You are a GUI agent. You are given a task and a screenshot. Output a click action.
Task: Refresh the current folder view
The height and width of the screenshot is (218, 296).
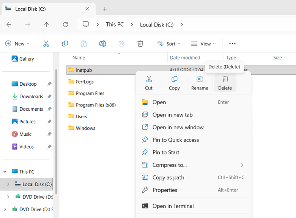point(65,25)
